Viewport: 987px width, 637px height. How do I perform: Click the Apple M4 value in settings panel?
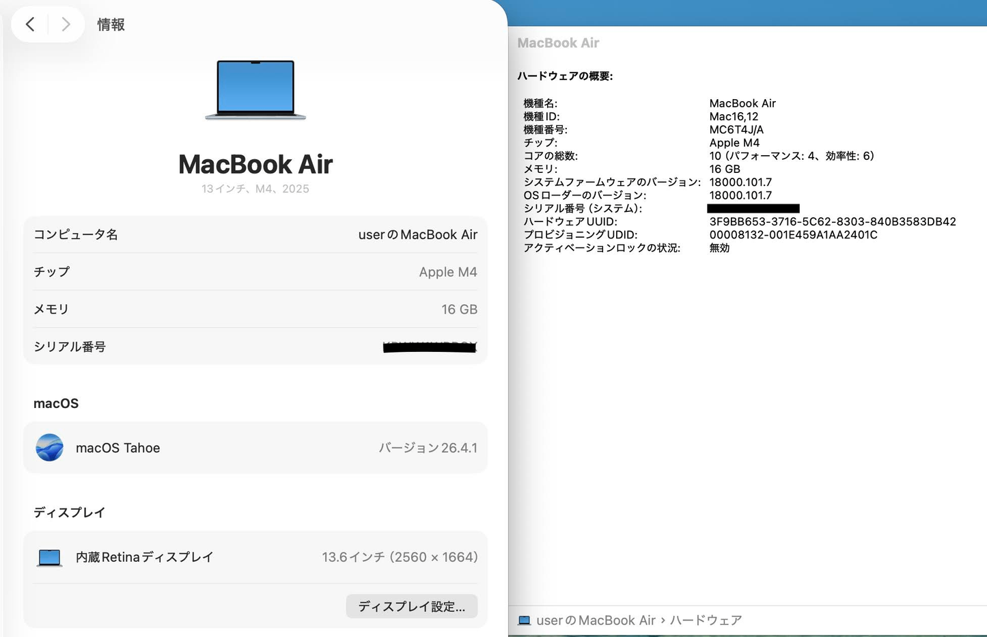click(x=448, y=272)
